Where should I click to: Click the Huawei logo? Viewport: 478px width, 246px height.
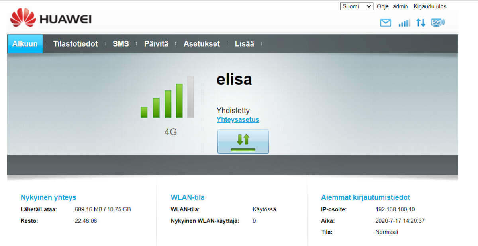pyautogui.click(x=51, y=19)
